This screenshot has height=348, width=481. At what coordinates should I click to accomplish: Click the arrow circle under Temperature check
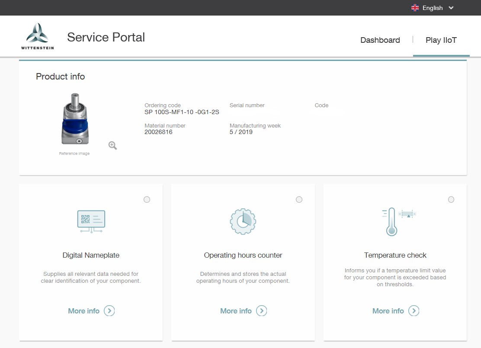[x=414, y=311]
